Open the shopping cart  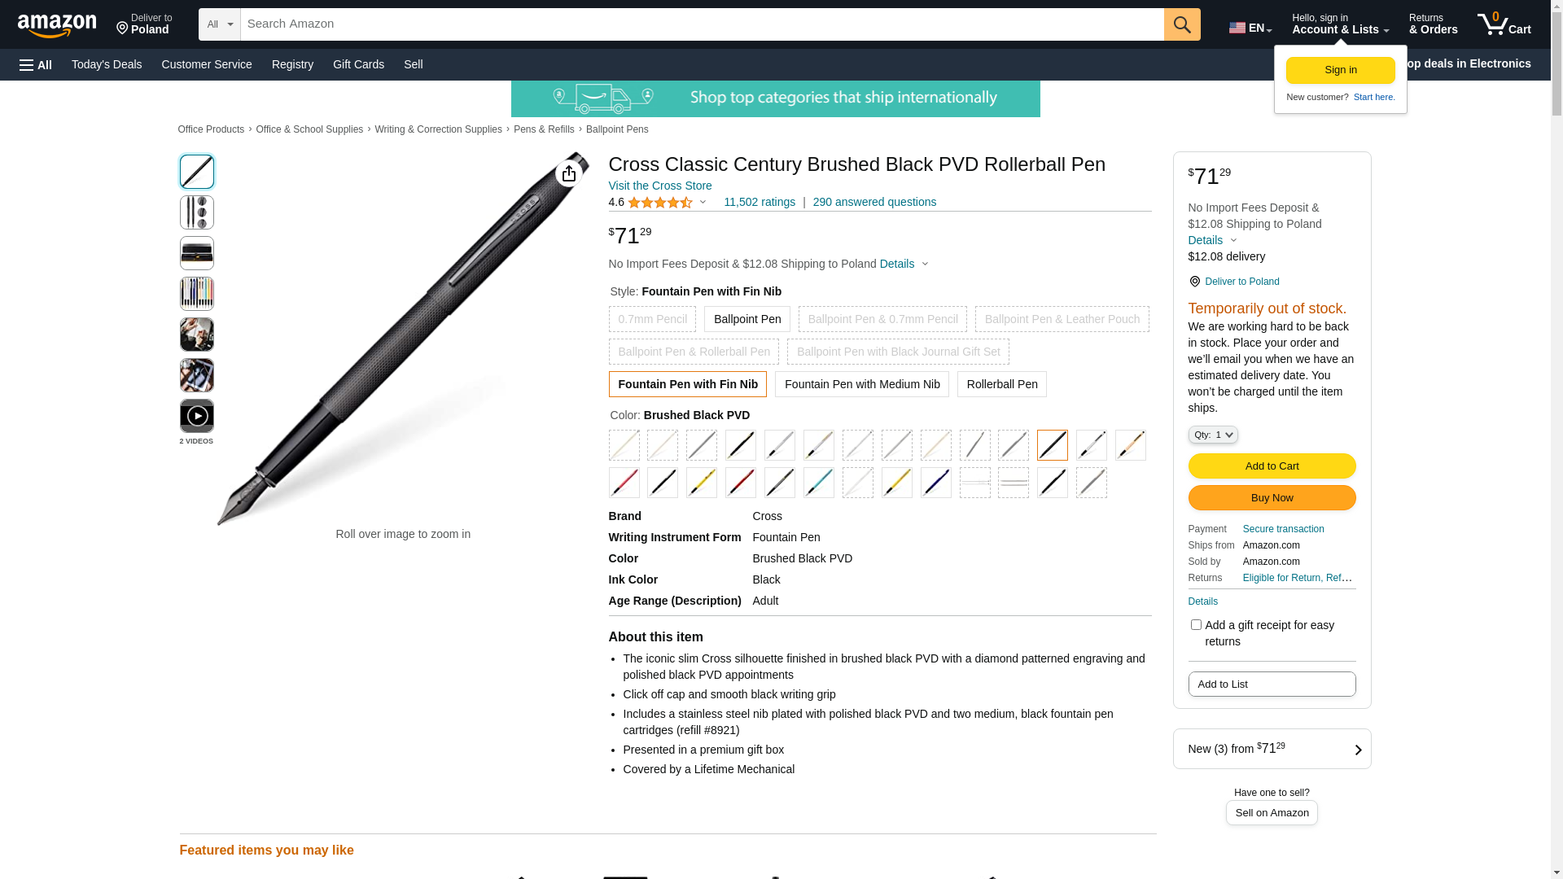coord(1504,24)
